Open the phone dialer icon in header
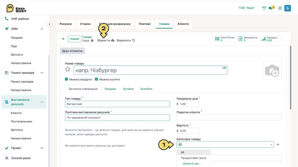This screenshot has width=298, height=167. (264, 8)
